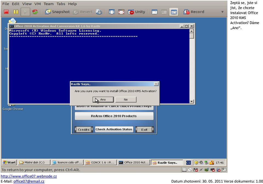Screen dimensions: 263x184
Task: Close the Raz0r Says dialog
Action: coord(156,84)
